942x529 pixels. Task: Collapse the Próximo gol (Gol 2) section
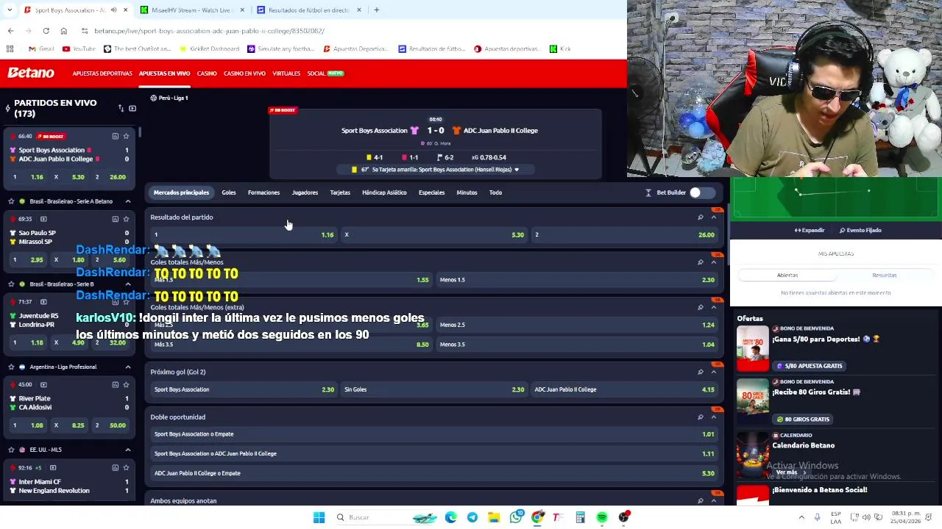(x=713, y=372)
